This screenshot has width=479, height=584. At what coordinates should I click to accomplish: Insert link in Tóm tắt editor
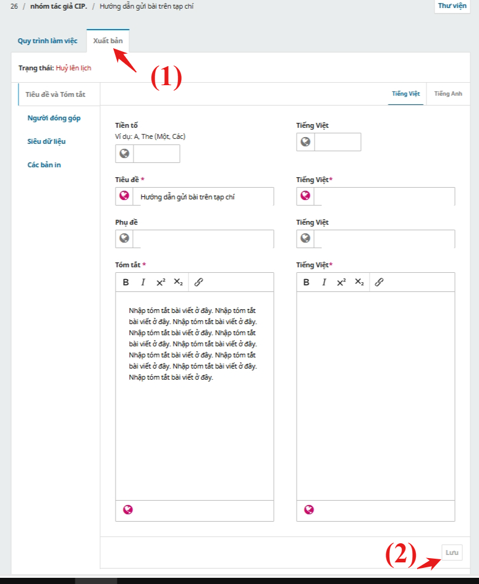(198, 282)
